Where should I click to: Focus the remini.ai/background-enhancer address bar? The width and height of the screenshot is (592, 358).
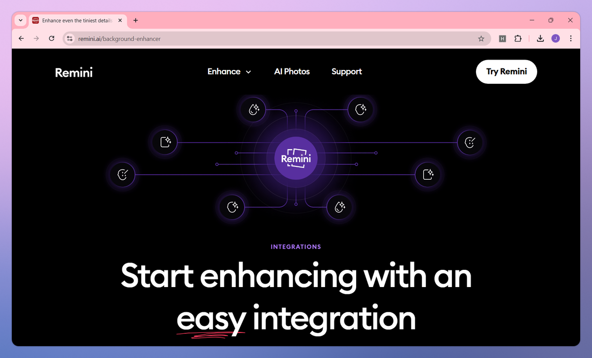point(277,38)
